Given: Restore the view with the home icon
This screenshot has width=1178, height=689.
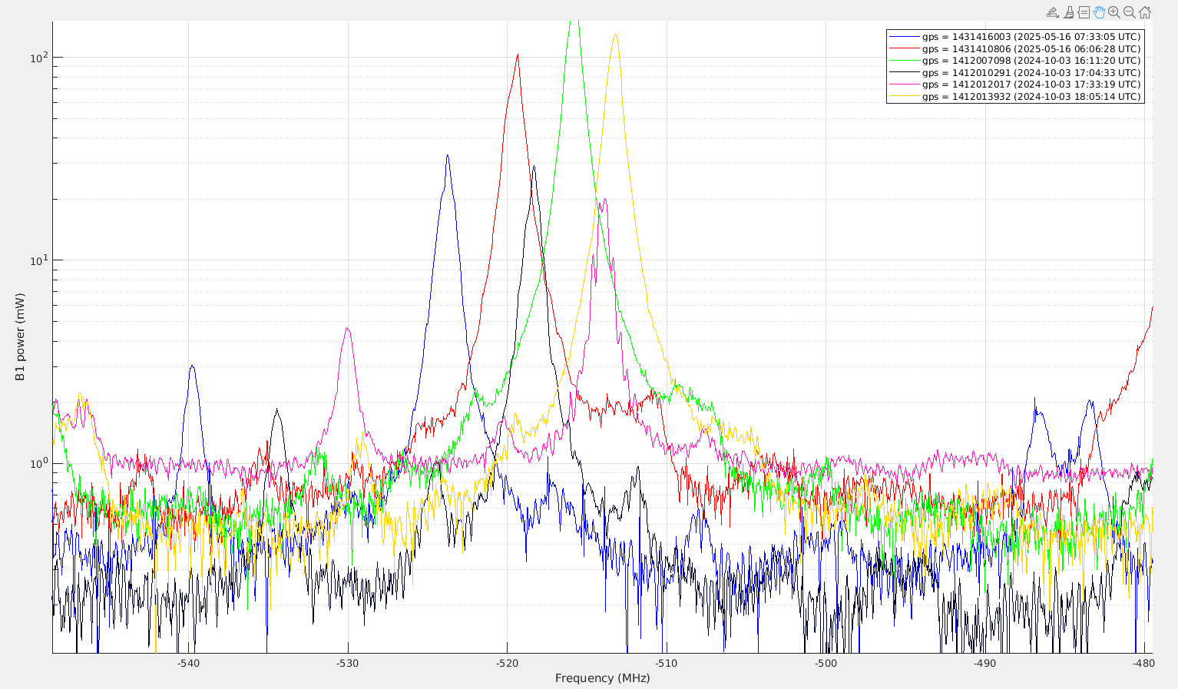Looking at the screenshot, I should click(x=1145, y=12).
